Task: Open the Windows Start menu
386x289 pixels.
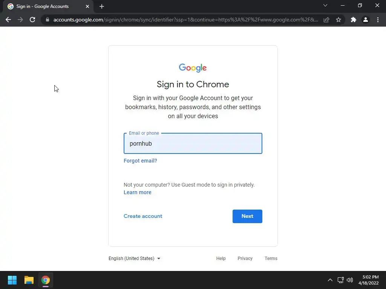Action: click(x=12, y=280)
